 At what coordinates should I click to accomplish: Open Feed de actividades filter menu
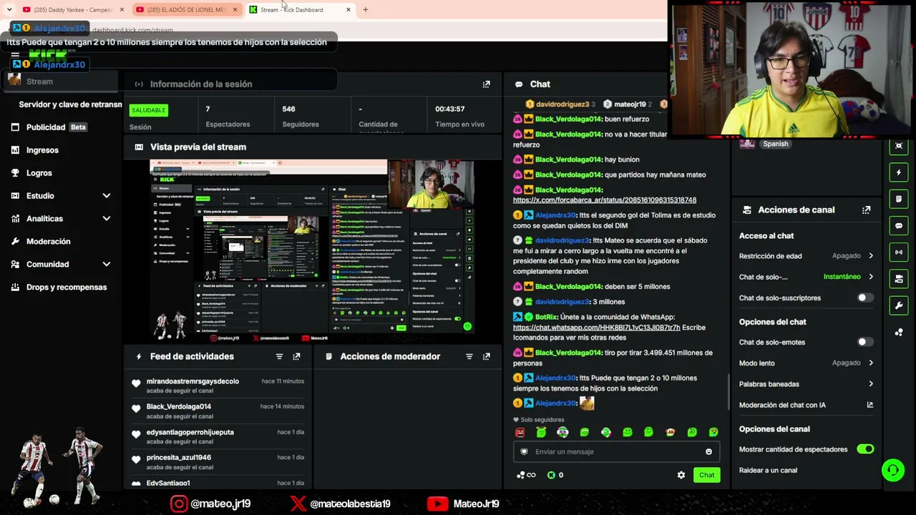(279, 356)
